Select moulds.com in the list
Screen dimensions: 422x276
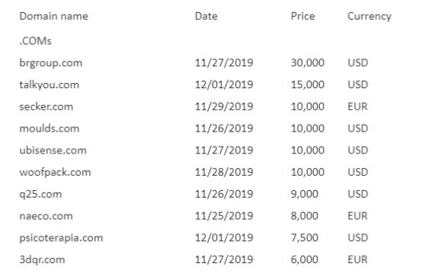pyautogui.click(x=50, y=128)
